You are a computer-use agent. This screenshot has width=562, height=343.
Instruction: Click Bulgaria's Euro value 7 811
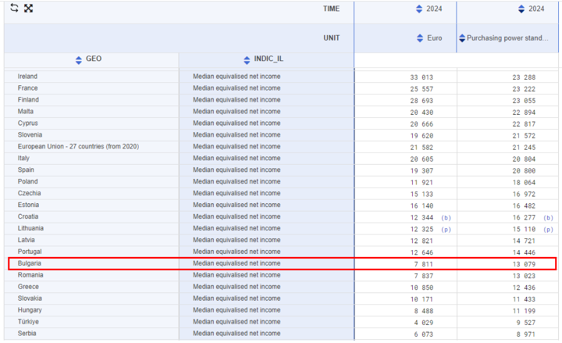pyautogui.click(x=423, y=264)
